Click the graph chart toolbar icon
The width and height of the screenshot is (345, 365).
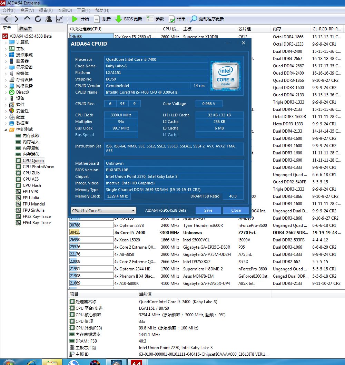click(x=59, y=19)
